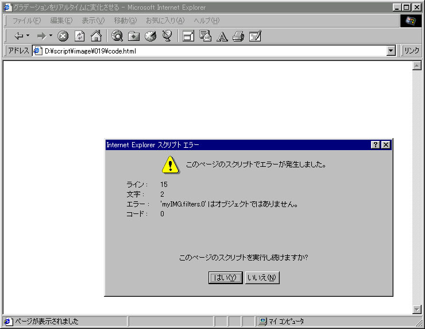The height and width of the screenshot is (329, 425).
Task: Click the このページのスクリプトを実行し続けますか? text
Action: 244,257
